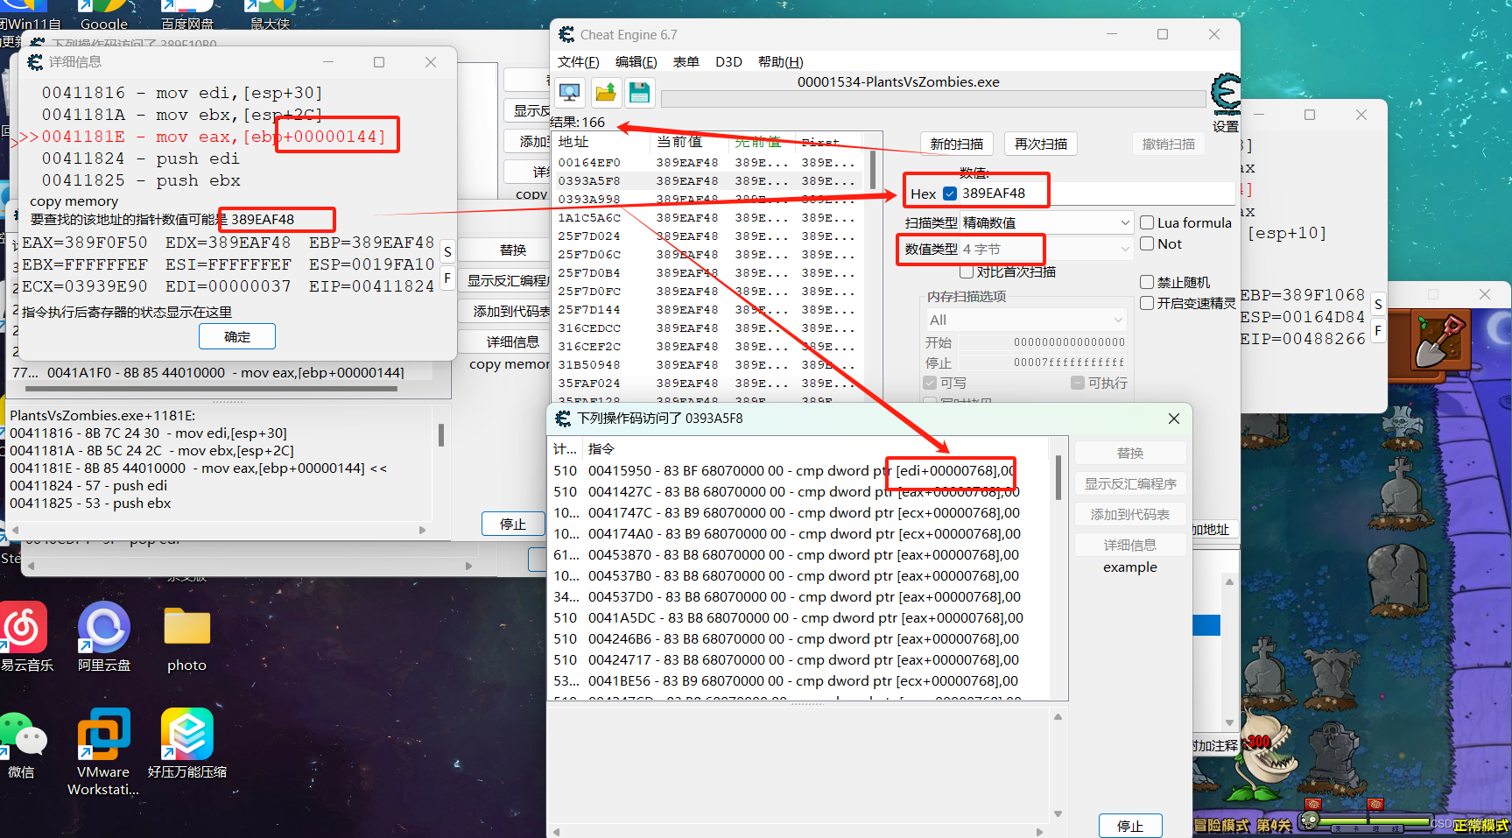The height and width of the screenshot is (838, 1512).
Task: Open the Haoya compression app icon
Action: [186, 734]
